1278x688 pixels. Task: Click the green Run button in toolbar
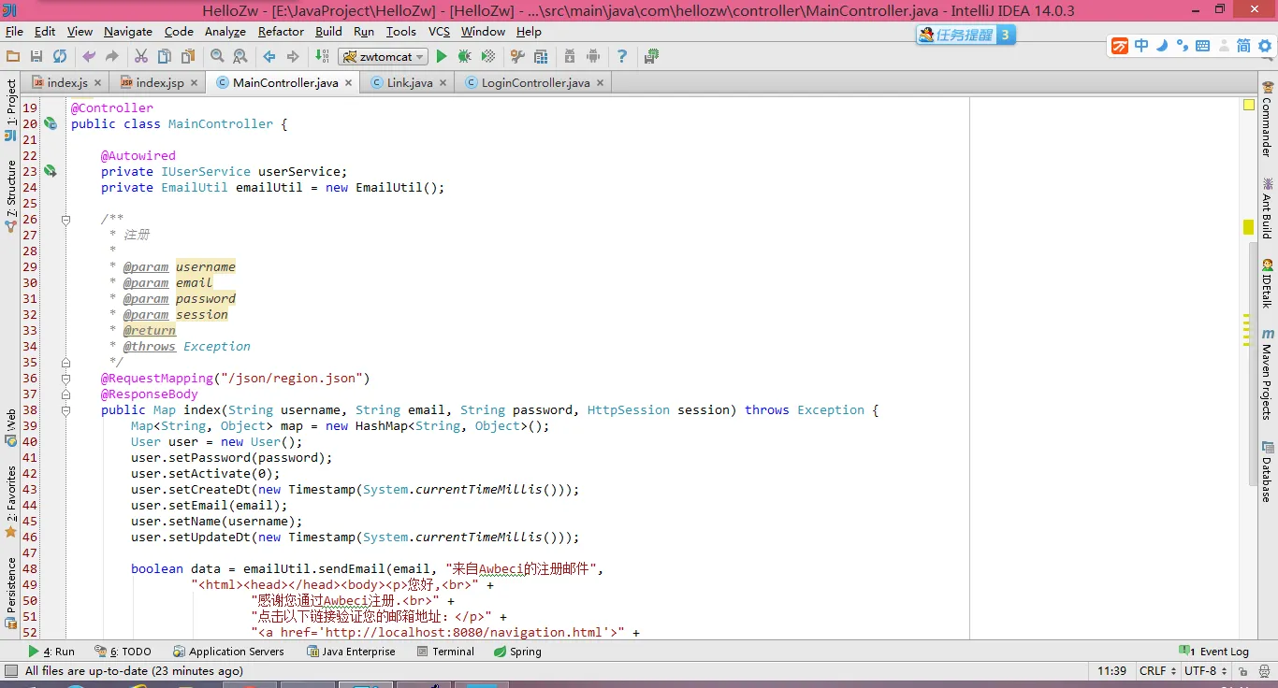tap(442, 57)
